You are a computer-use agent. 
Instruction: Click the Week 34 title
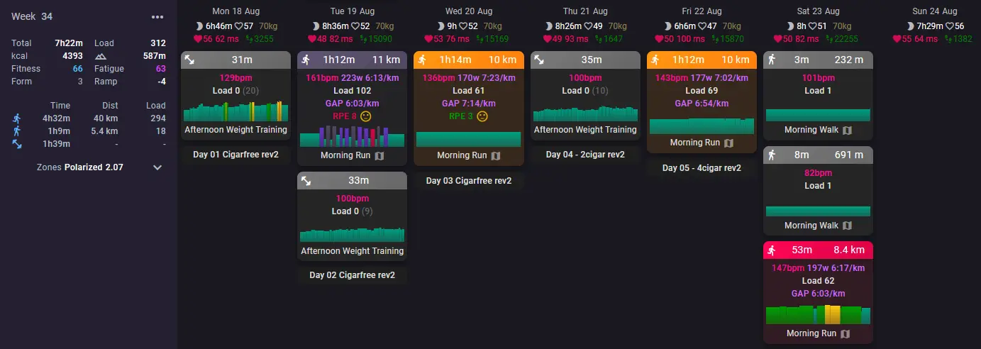point(32,17)
